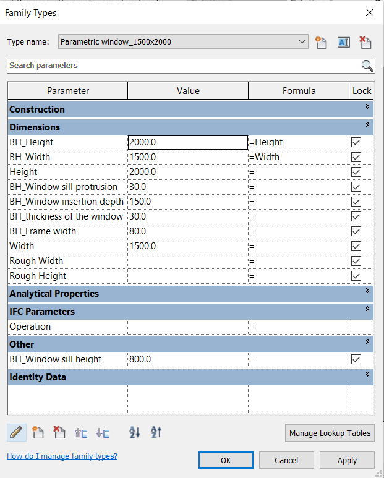Image resolution: width=384 pixels, height=478 pixels.
Task: Click the New Type icon
Action: (x=321, y=42)
